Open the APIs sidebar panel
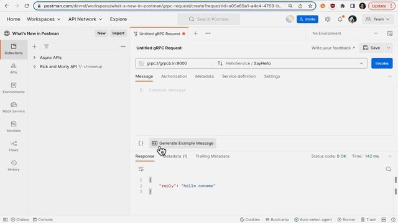This screenshot has height=223, width=398. (14, 69)
